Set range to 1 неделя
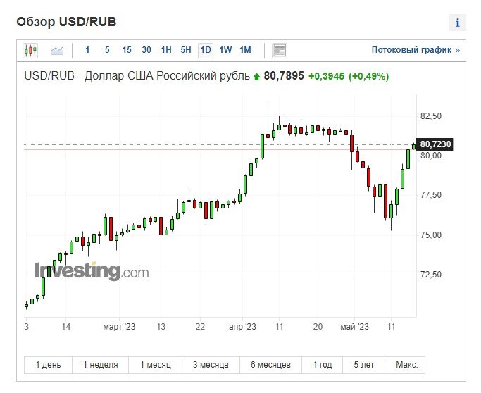Image resolution: width=481 pixels, height=393 pixels. point(100,365)
